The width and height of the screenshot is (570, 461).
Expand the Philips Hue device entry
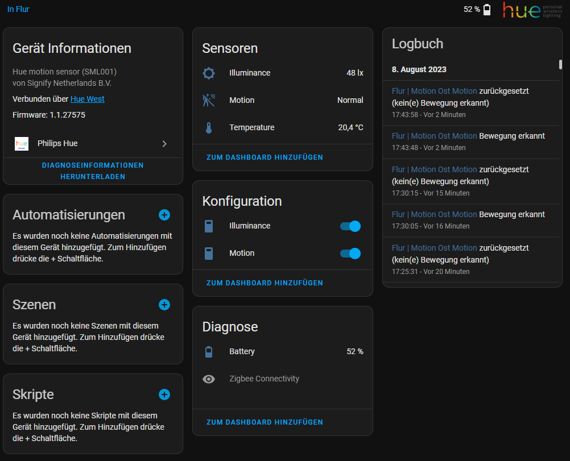164,144
